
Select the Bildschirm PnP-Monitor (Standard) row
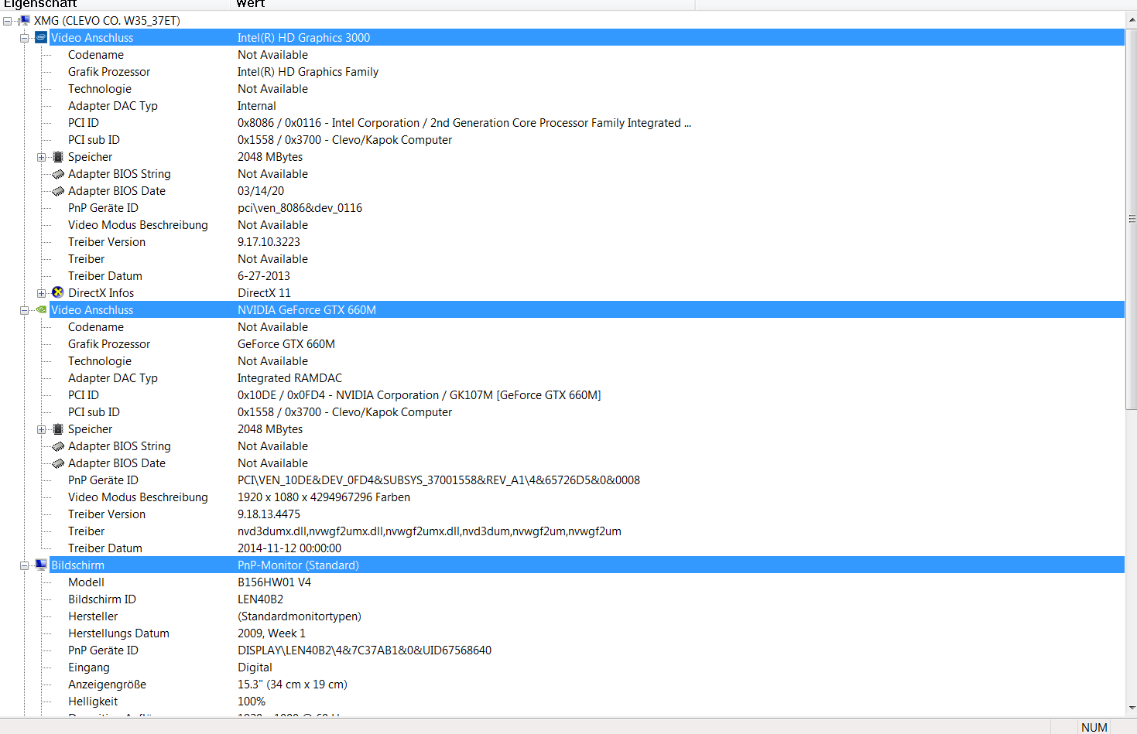pyautogui.click(x=587, y=565)
